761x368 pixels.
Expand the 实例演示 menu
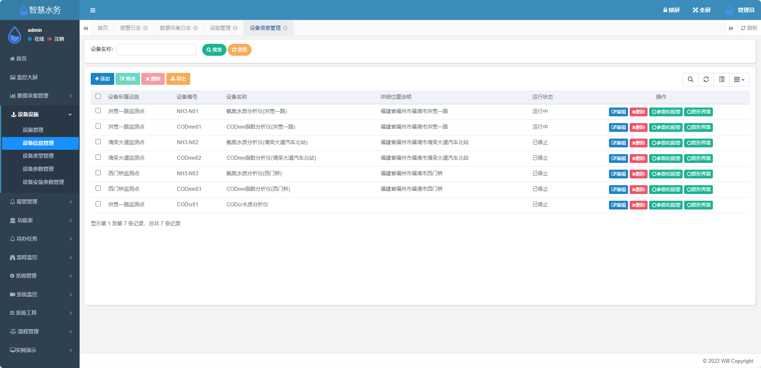40,350
